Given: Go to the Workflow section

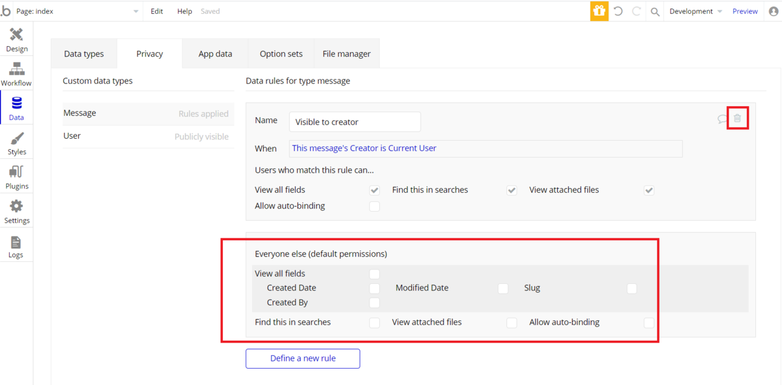Looking at the screenshot, I should 16,74.
